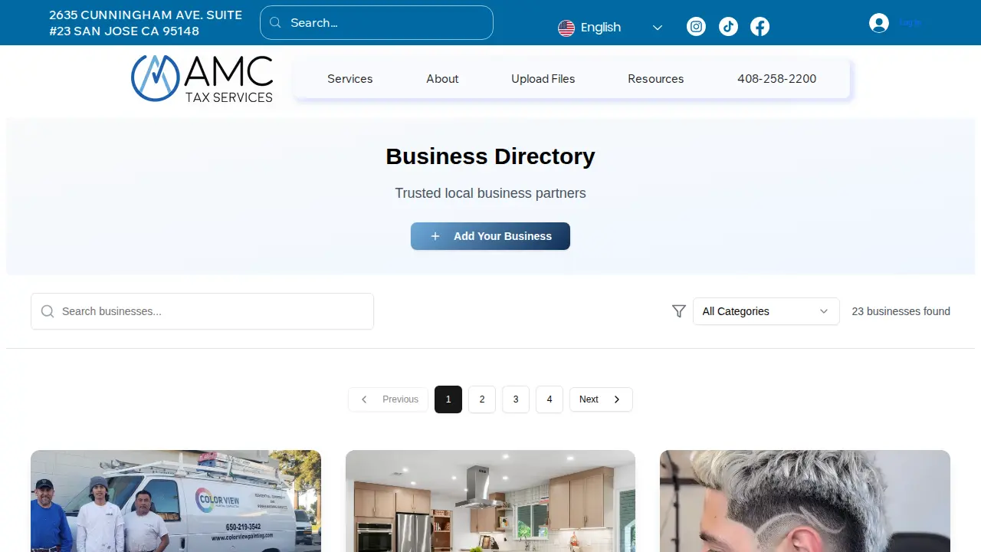Select page 1 in pagination

tap(448, 399)
